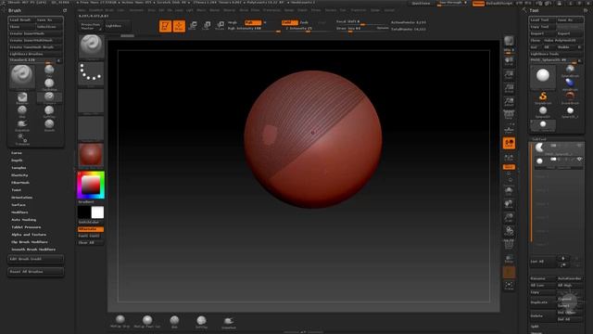Expand the Orientation brush section
Screen dimensions: 593x334
click(x=21, y=198)
